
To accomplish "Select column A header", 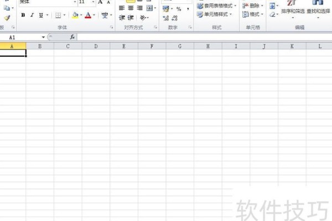I will pyautogui.click(x=13, y=46).
